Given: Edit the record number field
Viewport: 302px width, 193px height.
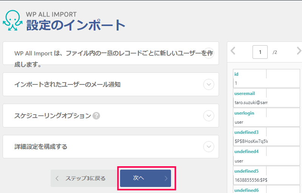Looking at the screenshot, I should 260,52.
